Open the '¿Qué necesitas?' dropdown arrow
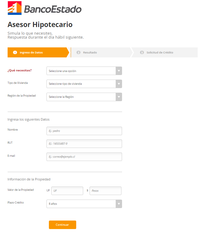 point(119,71)
